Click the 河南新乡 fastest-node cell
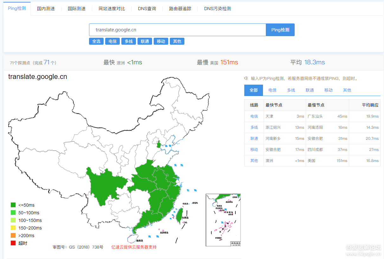This screenshot has width=384, height=259. [273, 139]
